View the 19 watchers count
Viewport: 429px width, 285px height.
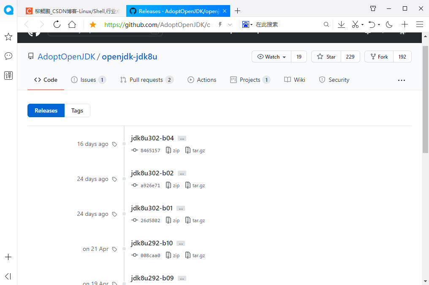pos(299,56)
